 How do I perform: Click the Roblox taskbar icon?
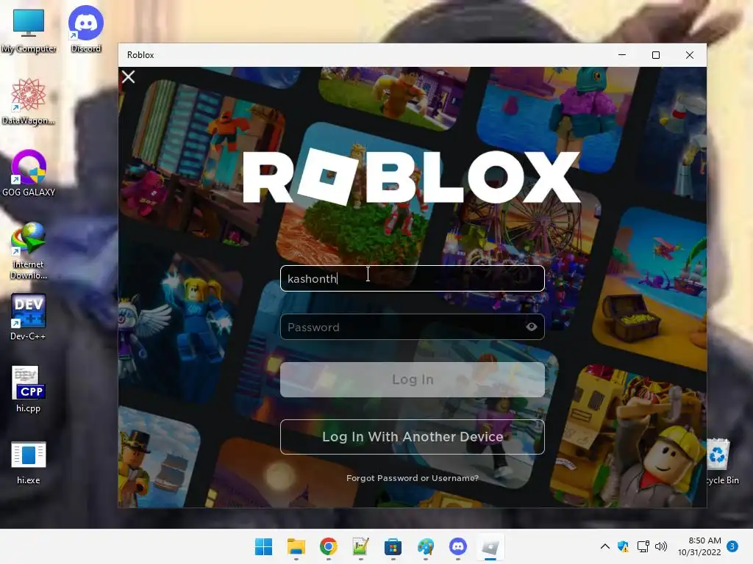pyautogui.click(x=490, y=546)
